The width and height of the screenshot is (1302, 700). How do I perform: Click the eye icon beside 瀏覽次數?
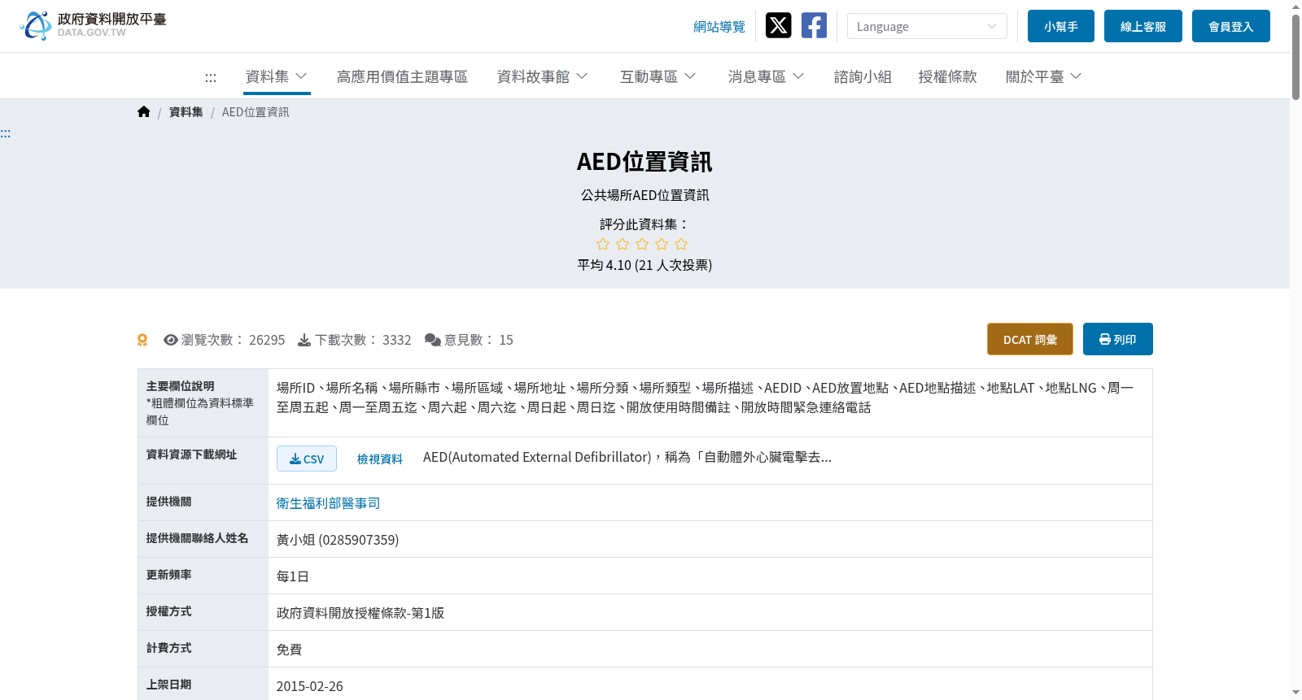[170, 340]
